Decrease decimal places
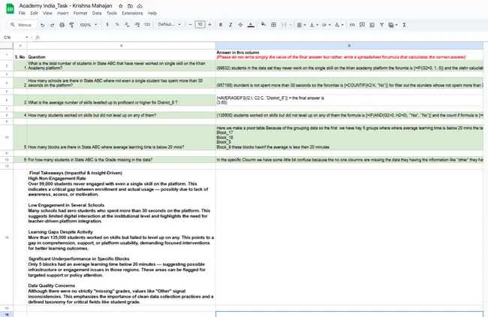Screen dimensions: 488x317 pyautogui.click(x=127, y=25)
